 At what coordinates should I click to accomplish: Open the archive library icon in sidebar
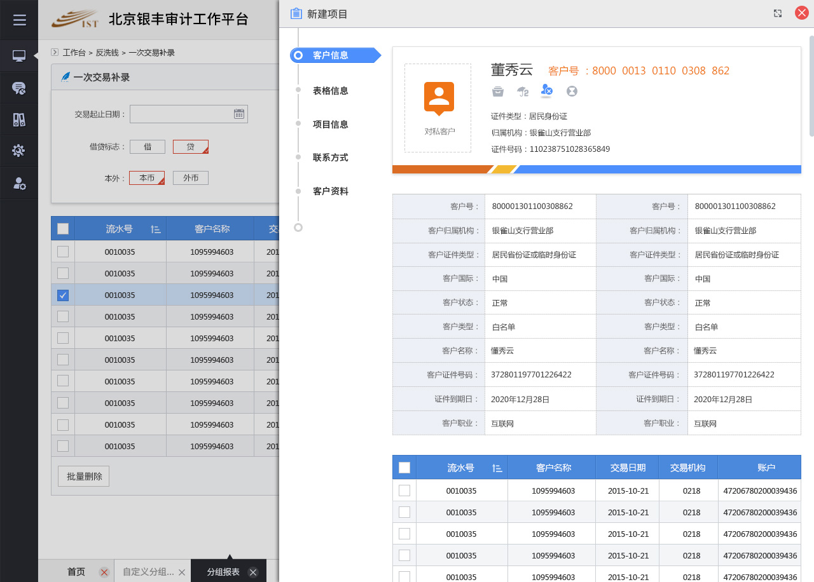19,119
